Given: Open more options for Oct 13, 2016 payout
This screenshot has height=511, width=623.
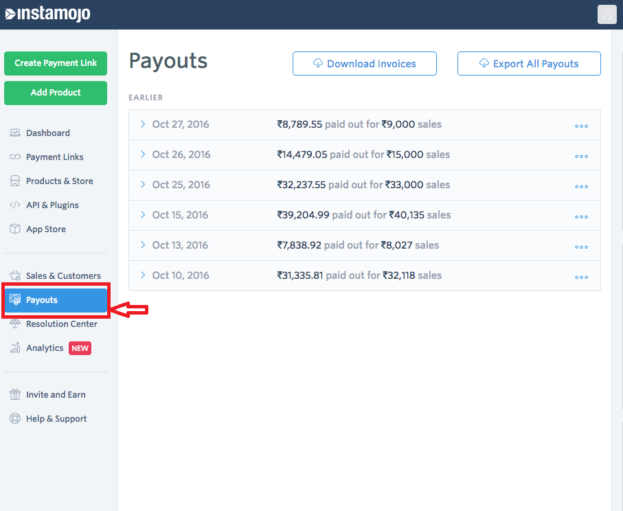Looking at the screenshot, I should tap(581, 247).
